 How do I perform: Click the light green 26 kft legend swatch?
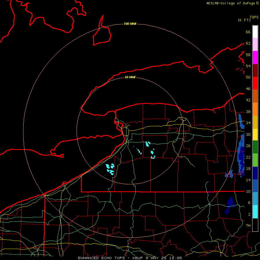click(x=255, y=160)
